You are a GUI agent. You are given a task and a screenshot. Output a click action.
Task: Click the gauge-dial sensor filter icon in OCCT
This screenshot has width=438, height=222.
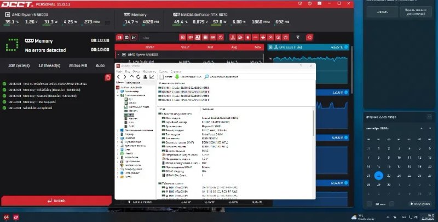point(270,37)
